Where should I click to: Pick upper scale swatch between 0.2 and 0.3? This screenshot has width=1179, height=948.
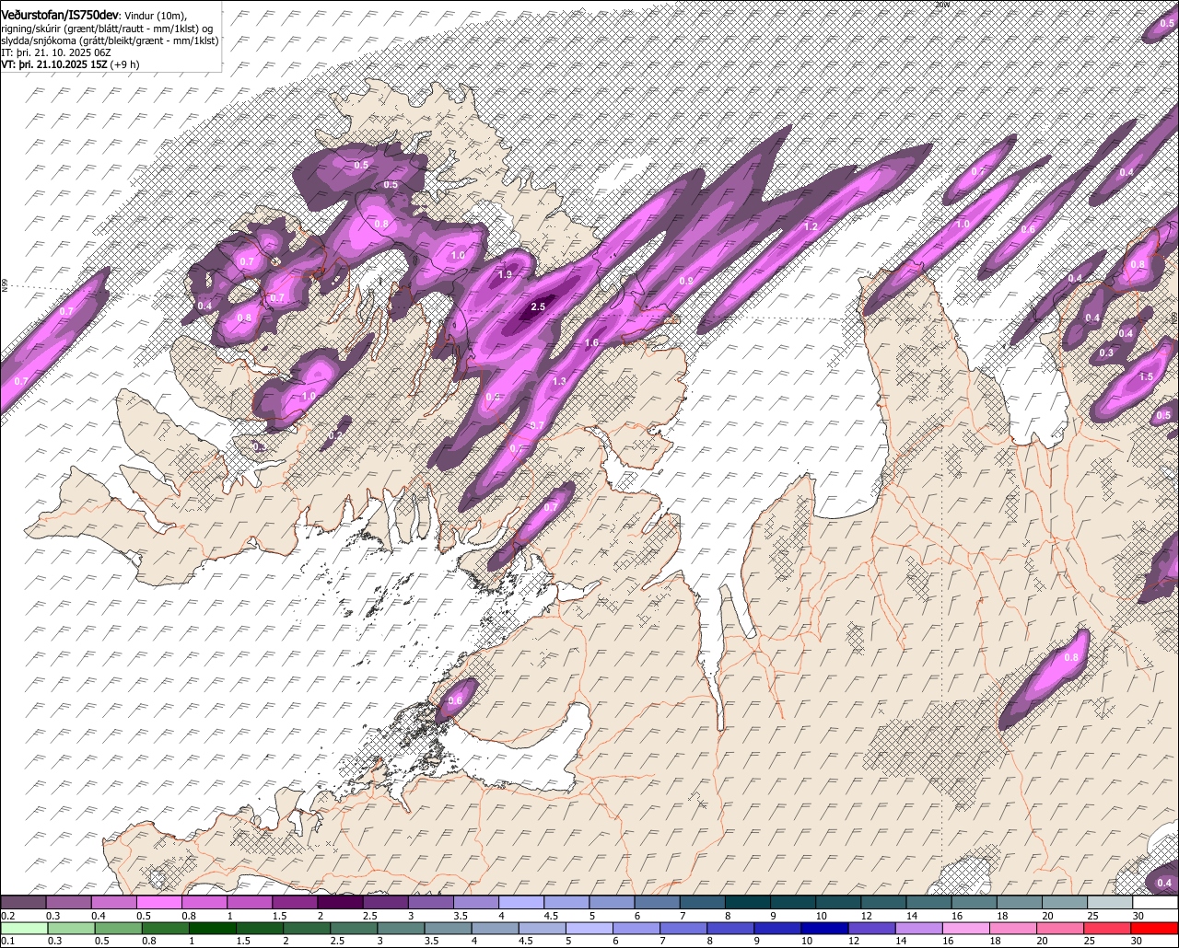[x=23, y=902]
